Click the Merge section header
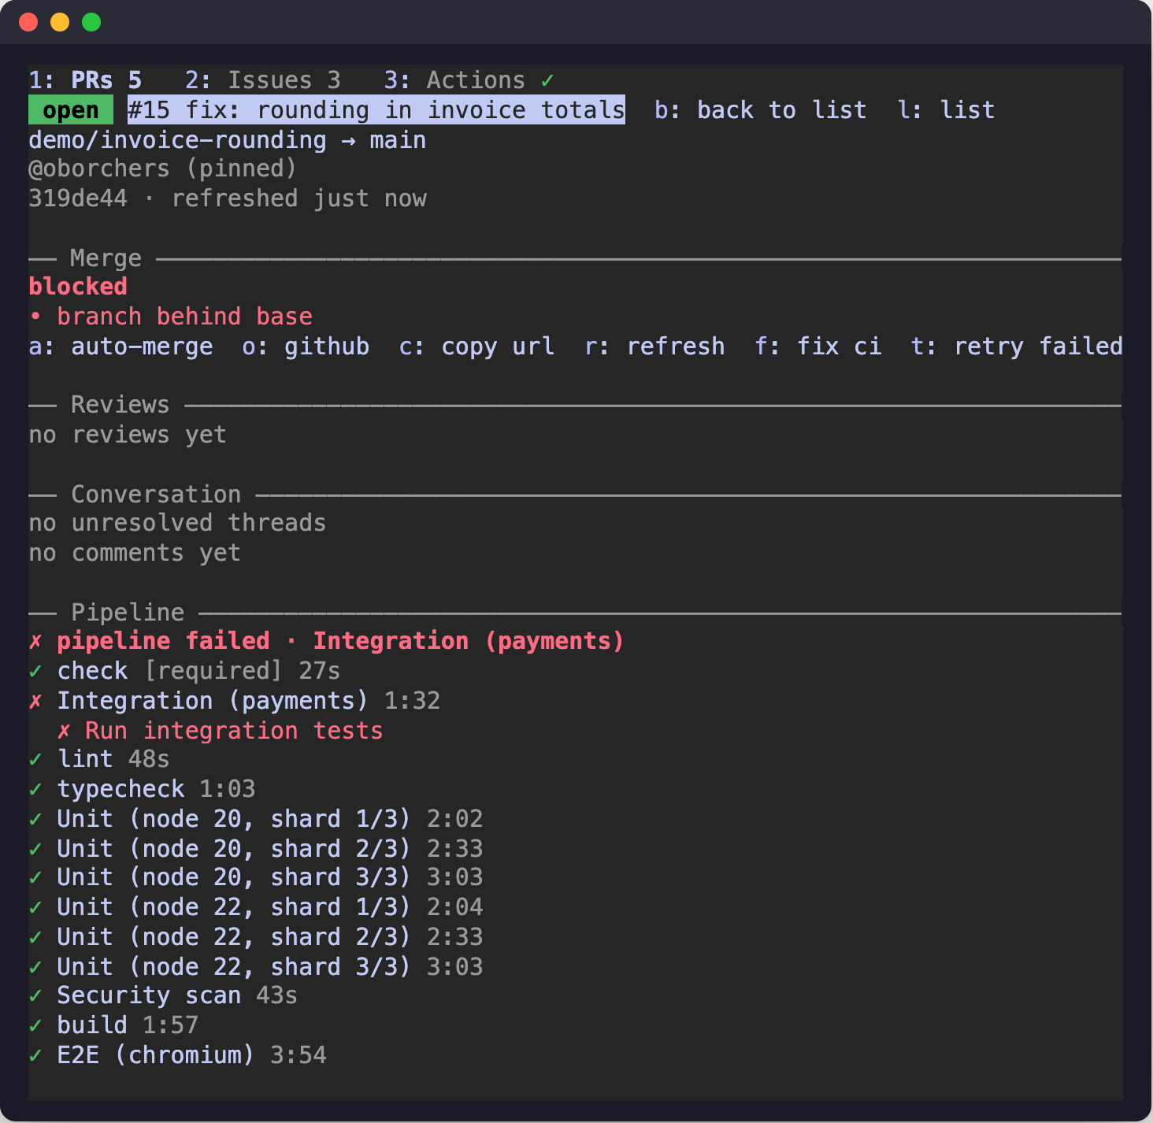Image resolution: width=1153 pixels, height=1123 pixels. coord(575,258)
